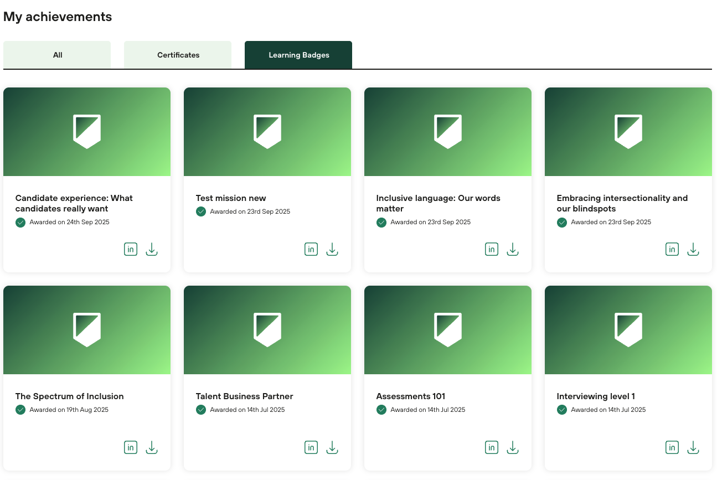Switch to the All tab
The height and width of the screenshot is (480, 717).
[57, 55]
